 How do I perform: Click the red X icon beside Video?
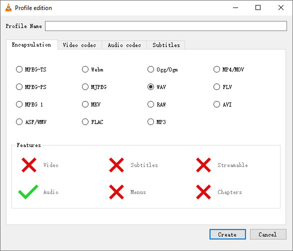pos(29,165)
